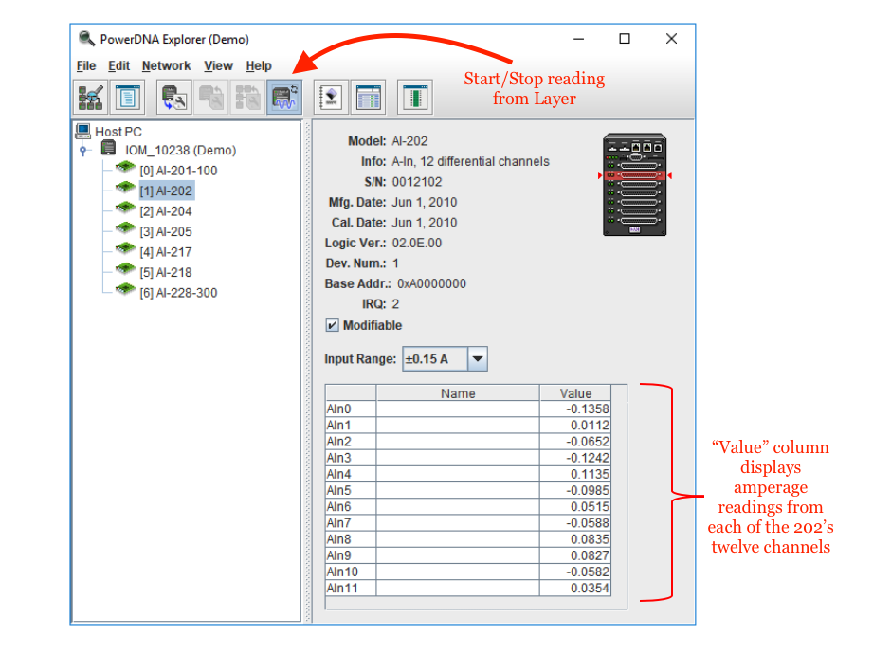Toggle the Modifiable checkbox
This screenshot has height=654, width=873.
click(332, 325)
